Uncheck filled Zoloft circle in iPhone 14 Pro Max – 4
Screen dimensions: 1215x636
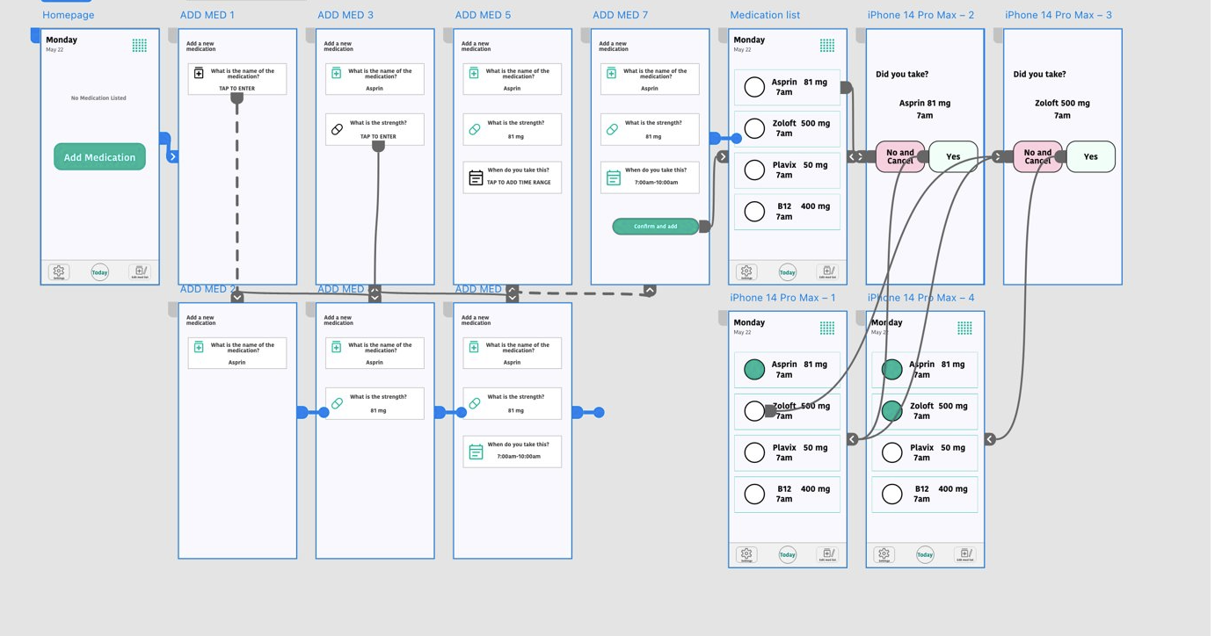(892, 410)
